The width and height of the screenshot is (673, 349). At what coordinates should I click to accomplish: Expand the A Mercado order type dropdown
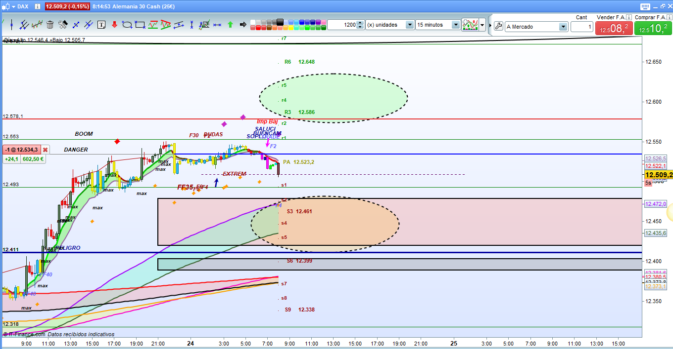click(x=563, y=27)
